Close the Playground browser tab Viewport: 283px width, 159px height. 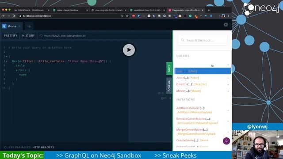click(x=203, y=10)
